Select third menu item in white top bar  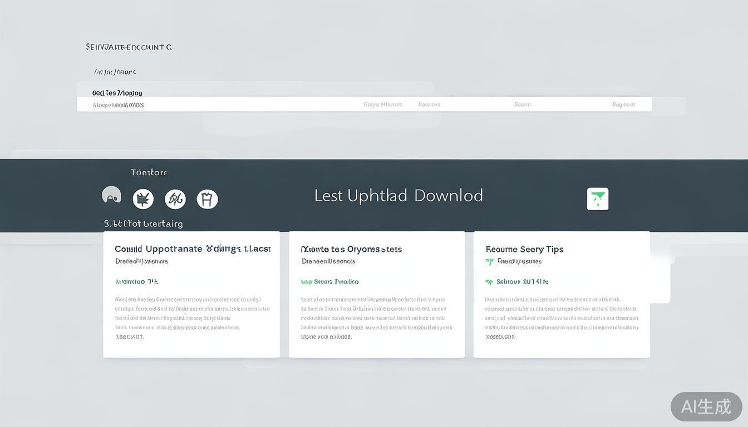tap(523, 105)
